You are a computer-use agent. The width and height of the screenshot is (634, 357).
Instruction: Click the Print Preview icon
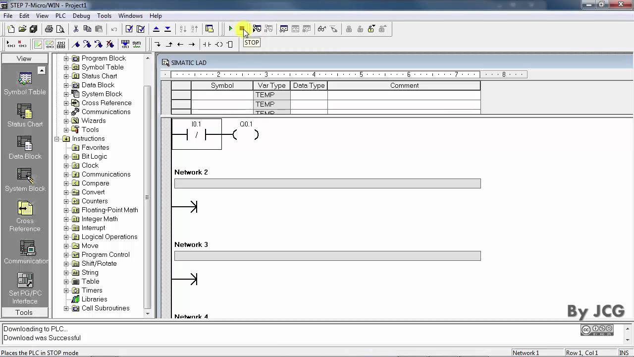click(x=60, y=29)
